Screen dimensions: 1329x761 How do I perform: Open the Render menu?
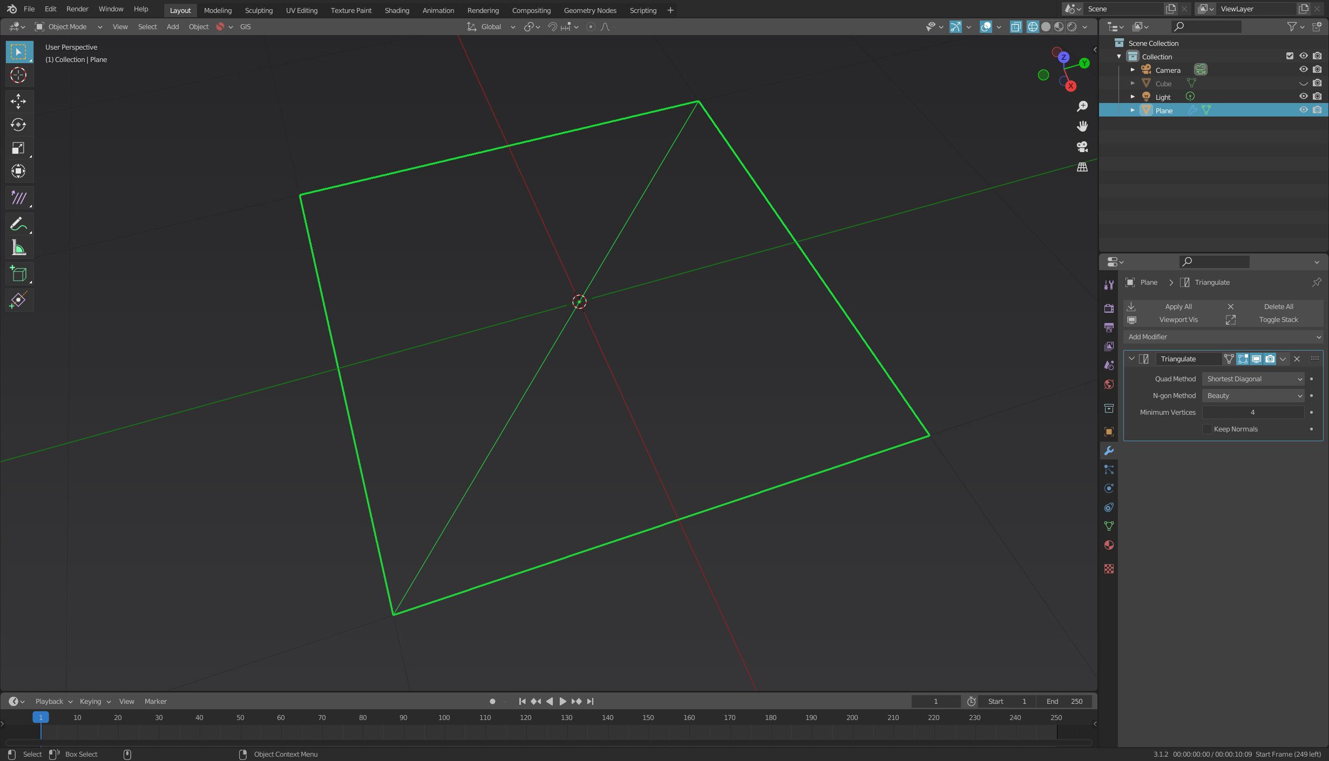(77, 9)
